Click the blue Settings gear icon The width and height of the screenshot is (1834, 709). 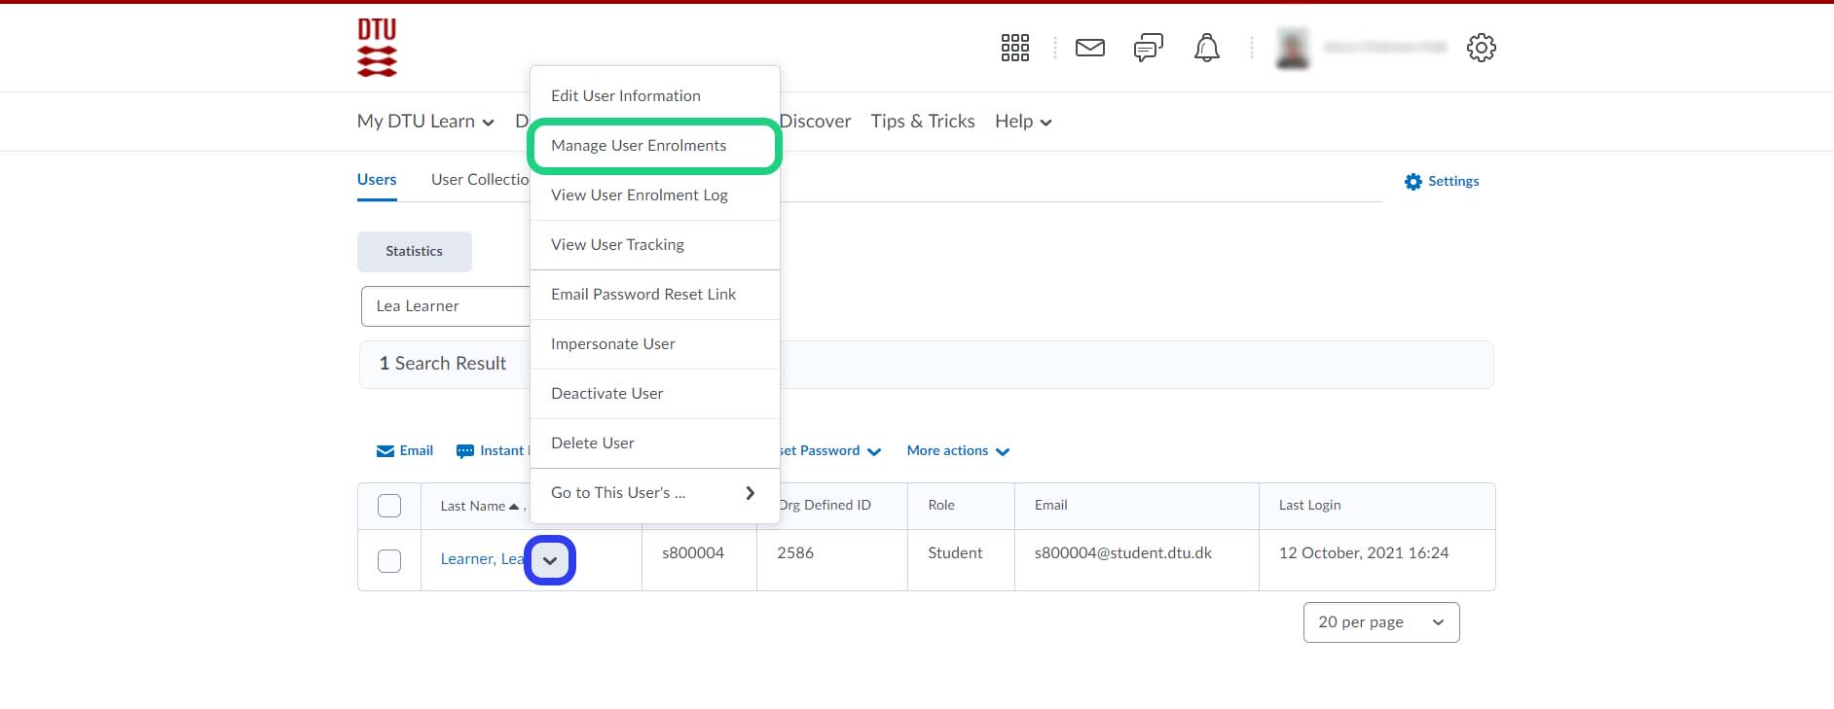pyautogui.click(x=1412, y=182)
